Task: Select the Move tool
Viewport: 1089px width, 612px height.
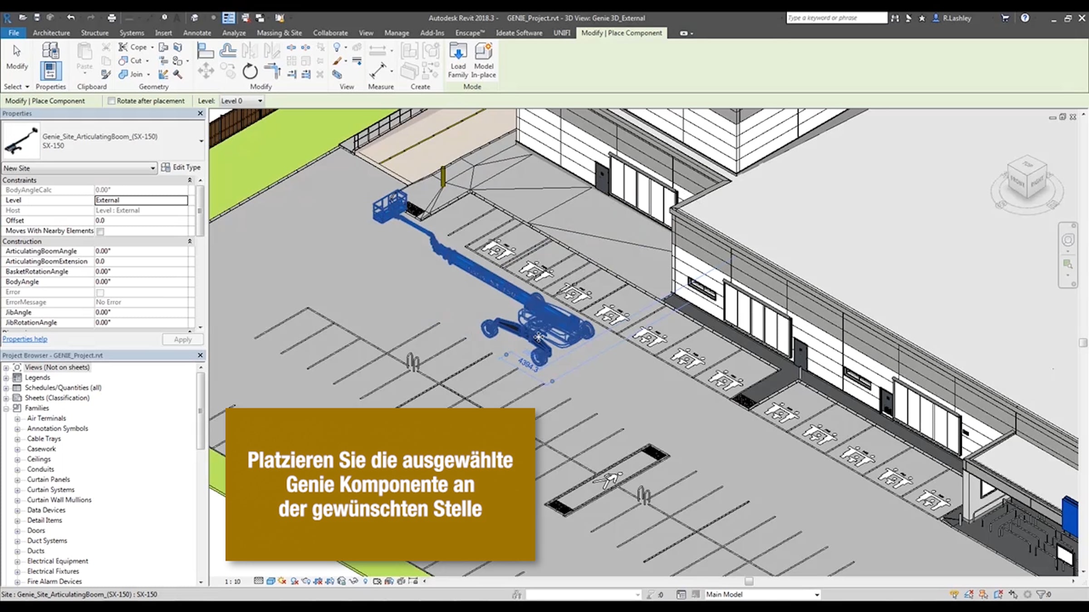Action: click(206, 71)
